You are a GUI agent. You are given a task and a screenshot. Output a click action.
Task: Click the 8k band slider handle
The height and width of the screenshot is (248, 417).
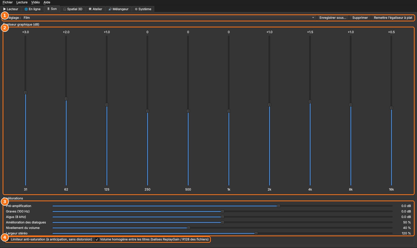[x=351, y=105]
